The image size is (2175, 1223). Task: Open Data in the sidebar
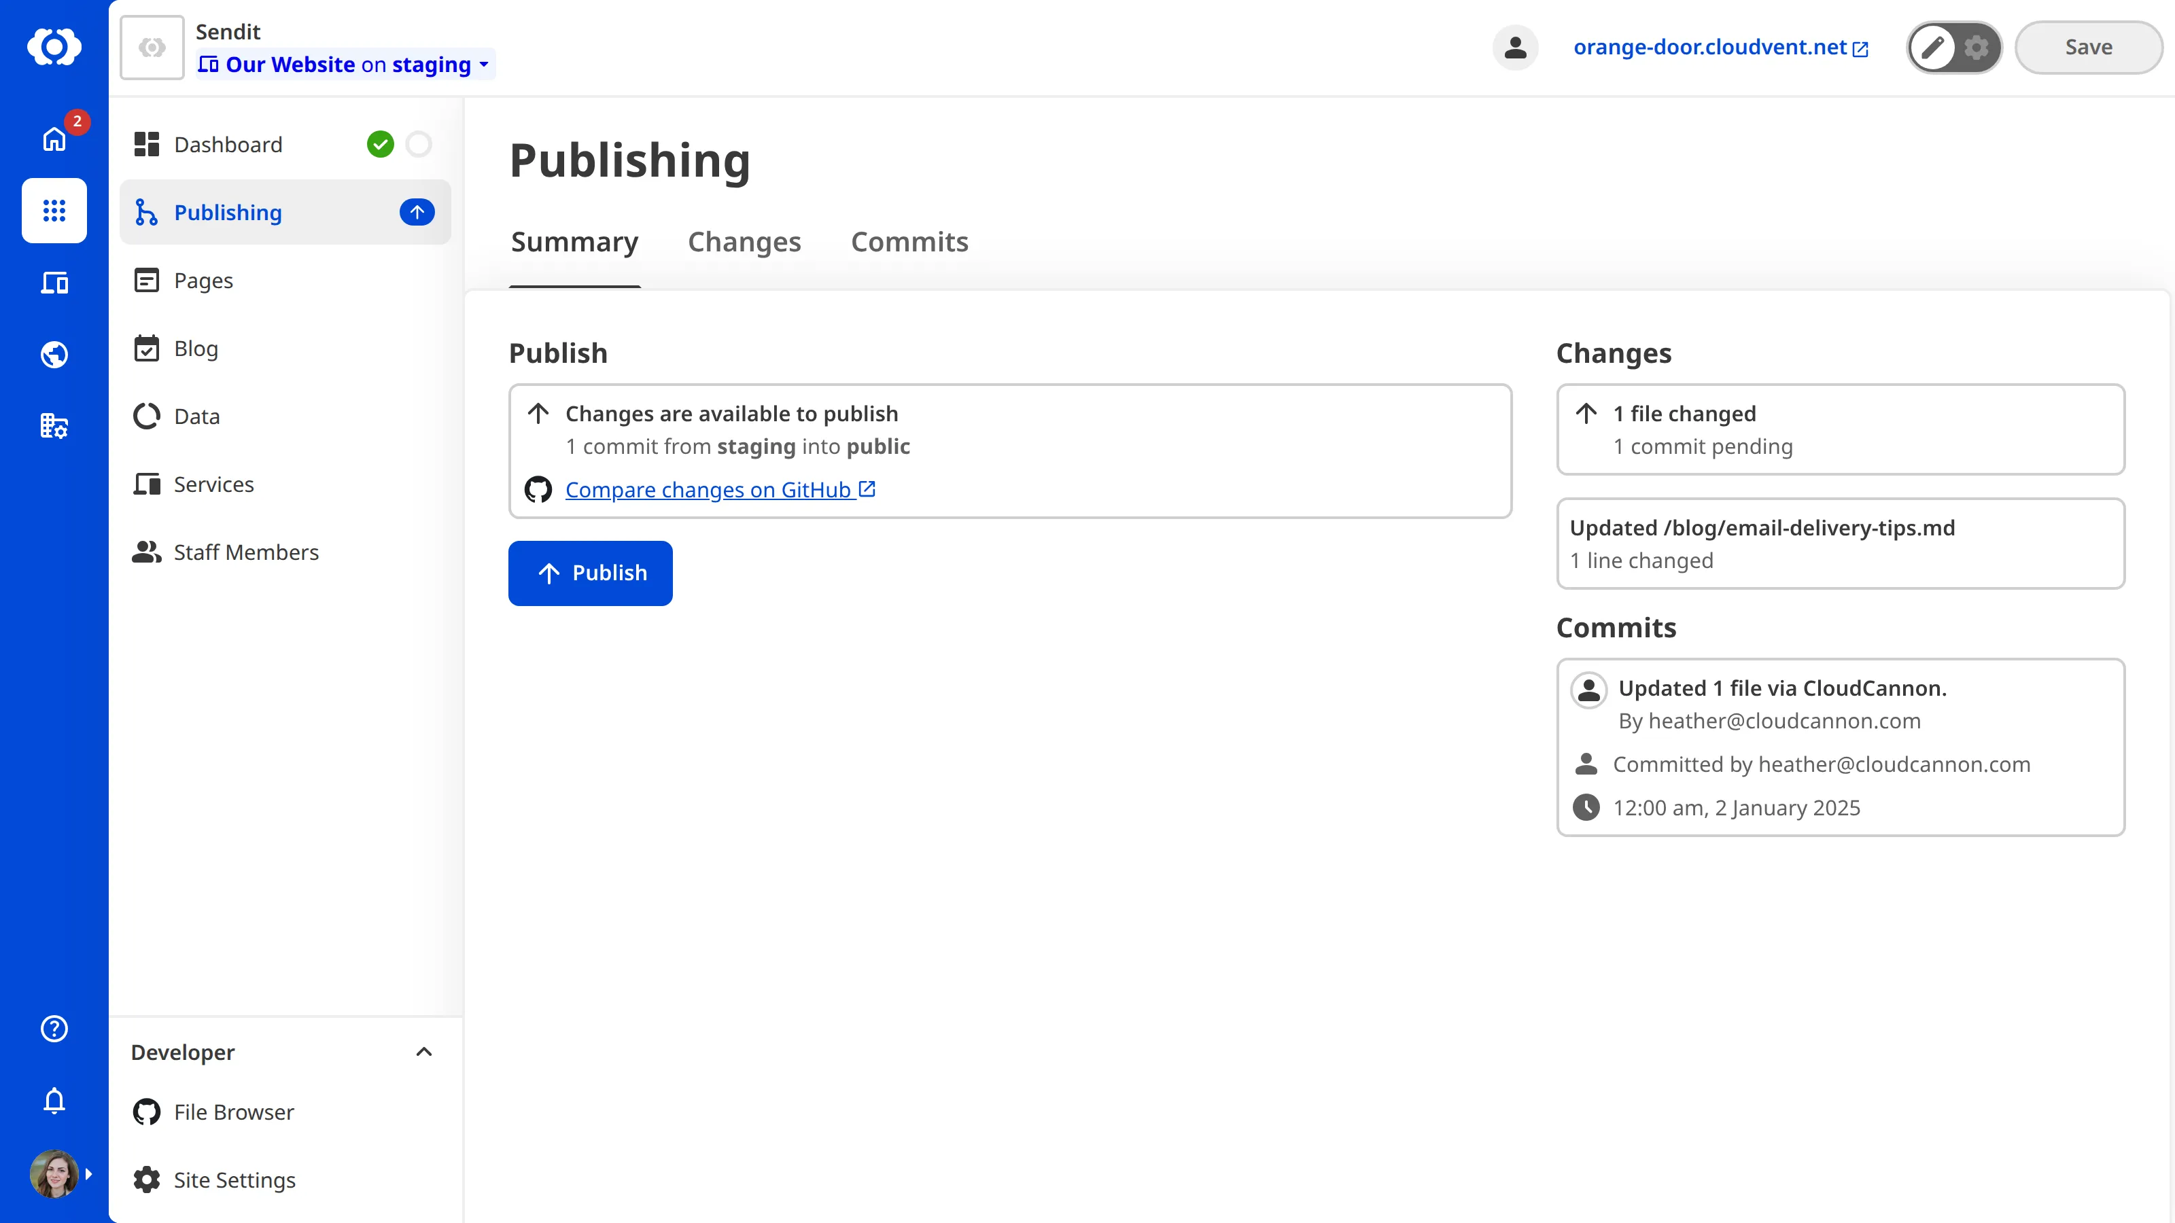(x=285, y=416)
